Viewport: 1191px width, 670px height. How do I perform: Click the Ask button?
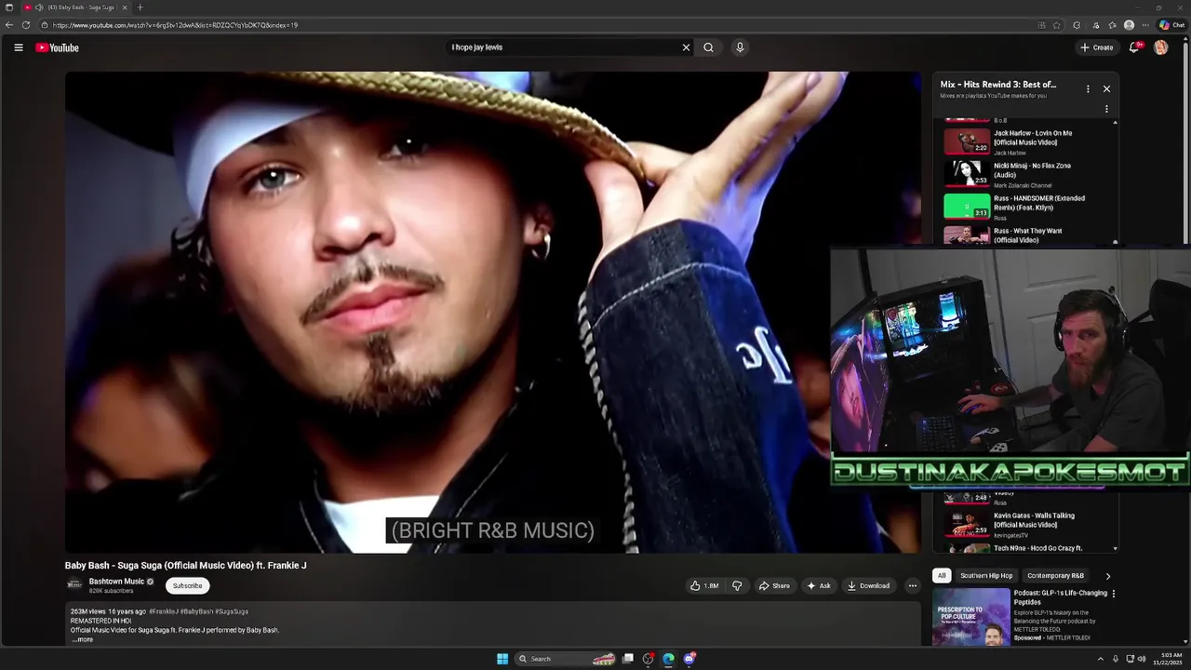click(x=818, y=585)
